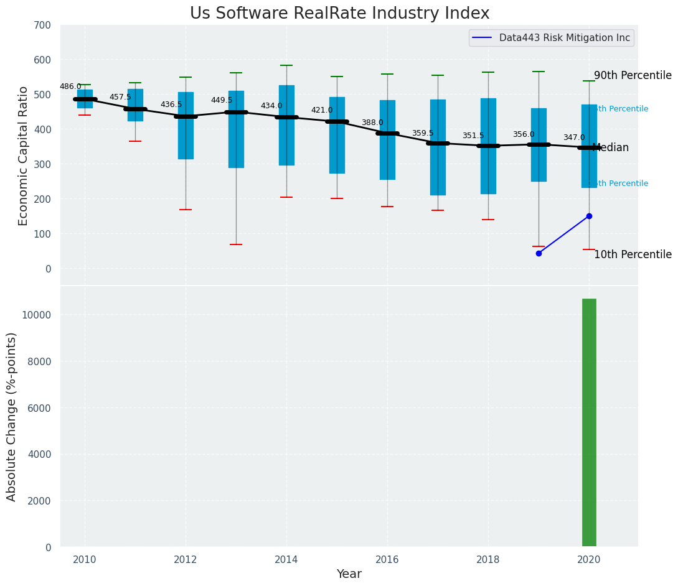Click the Economic Capital Ratio axis label
This screenshot has height=586, width=678.
(23, 156)
